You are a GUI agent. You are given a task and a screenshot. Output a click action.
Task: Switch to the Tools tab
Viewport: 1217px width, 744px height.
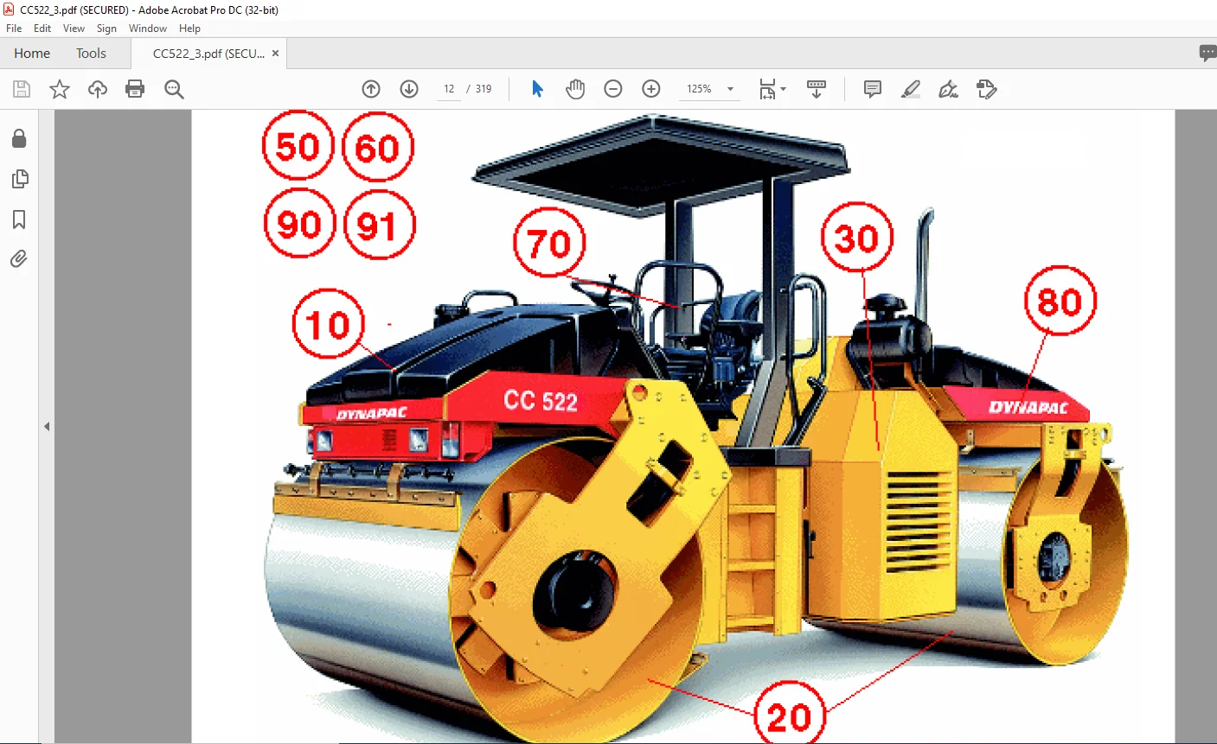91,54
